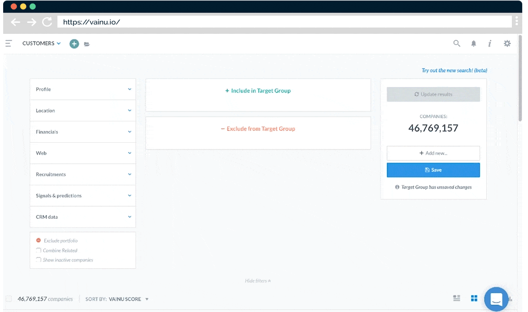
Task: Open the settings gear icon
Action: pos(507,44)
